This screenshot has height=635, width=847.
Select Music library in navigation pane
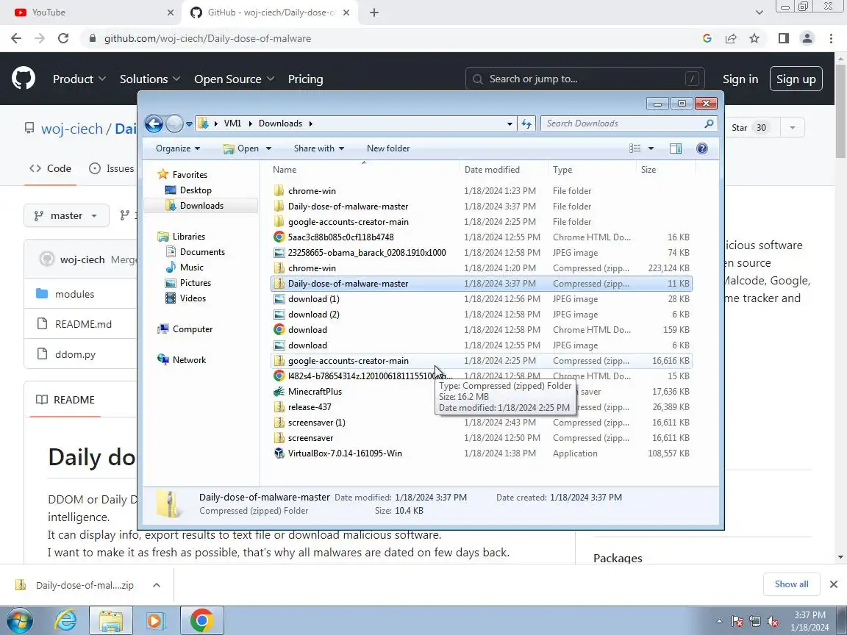tap(191, 268)
